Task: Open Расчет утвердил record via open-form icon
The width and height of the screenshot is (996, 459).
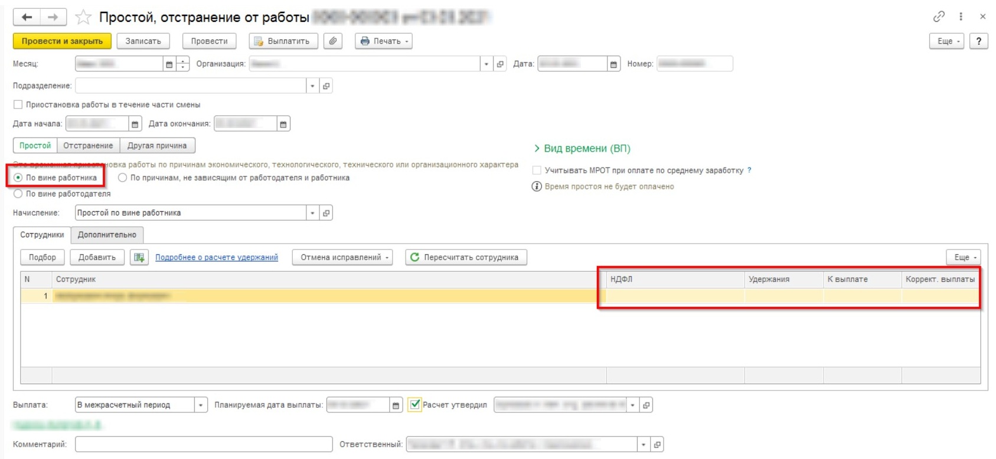Action: (x=646, y=405)
